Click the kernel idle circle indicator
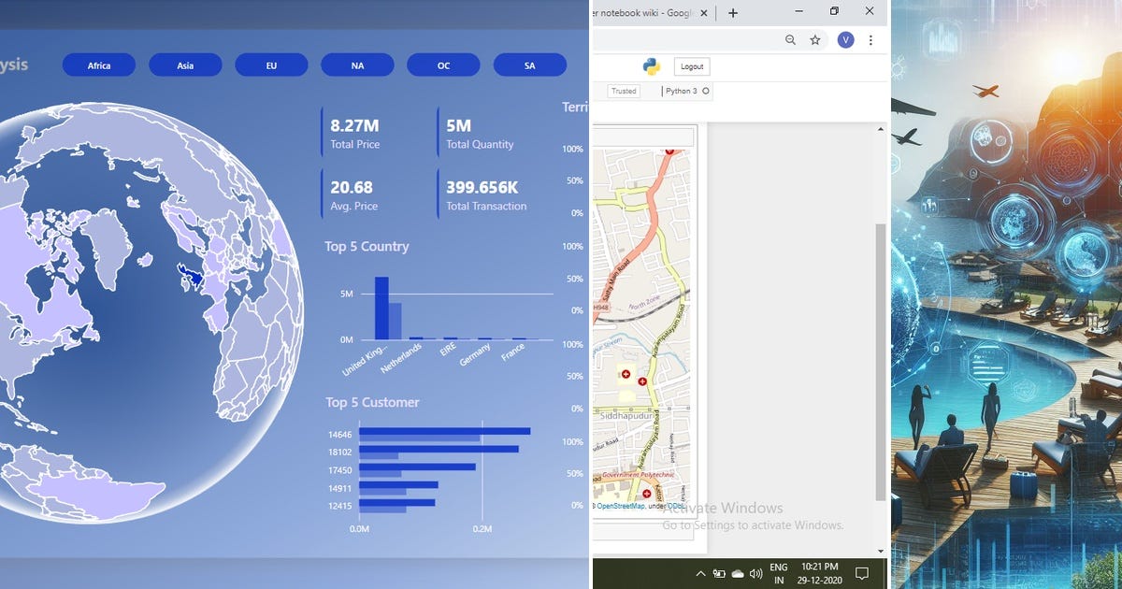This screenshot has height=589, width=1122. (706, 92)
